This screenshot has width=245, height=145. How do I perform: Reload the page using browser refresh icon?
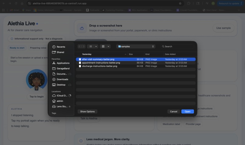(x=16, y=3)
